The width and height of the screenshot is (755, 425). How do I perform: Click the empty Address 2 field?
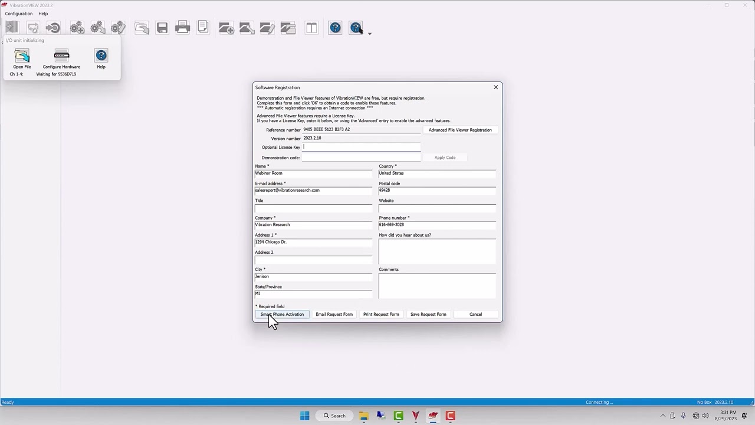coord(314,259)
